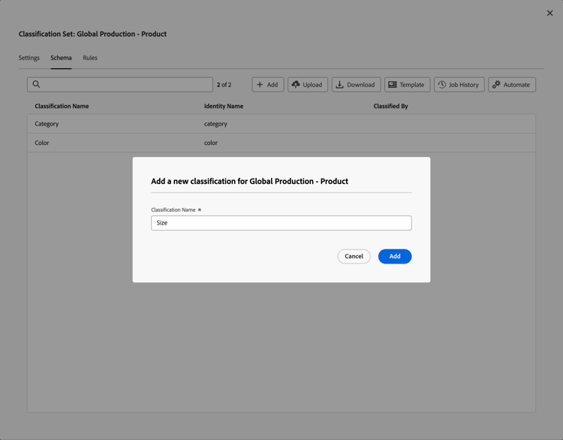Viewport: 563px width, 440px height.
Task: Cancel the new classification dialog
Action: [354, 257]
